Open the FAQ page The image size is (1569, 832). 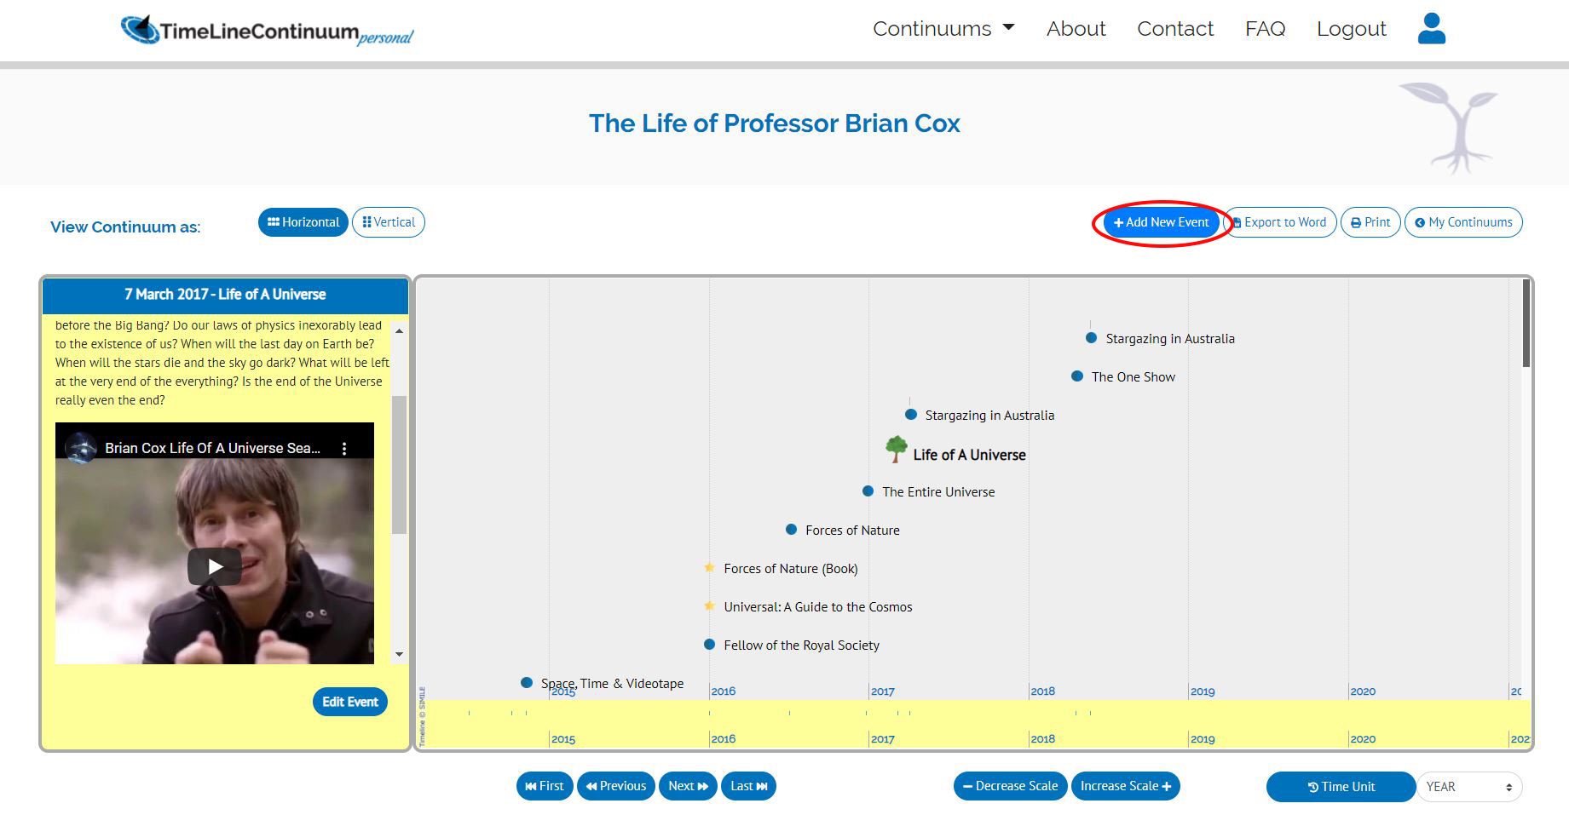pos(1265,29)
